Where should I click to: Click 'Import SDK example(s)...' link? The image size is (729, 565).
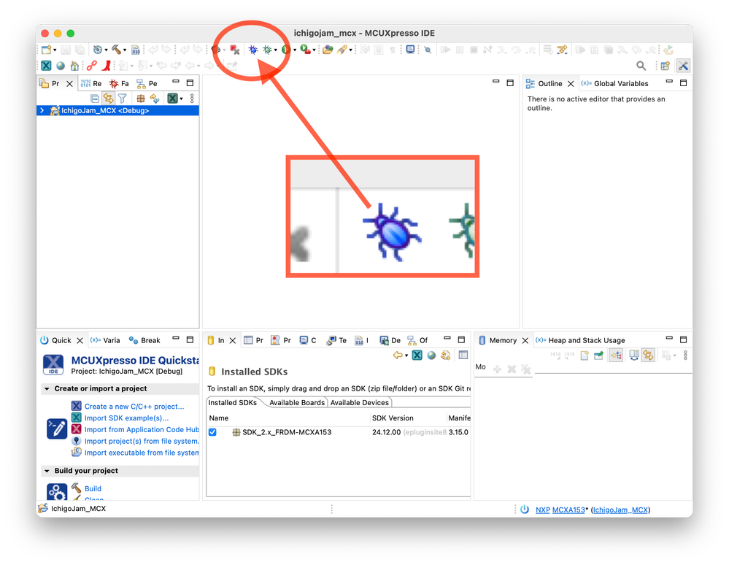coord(126,418)
